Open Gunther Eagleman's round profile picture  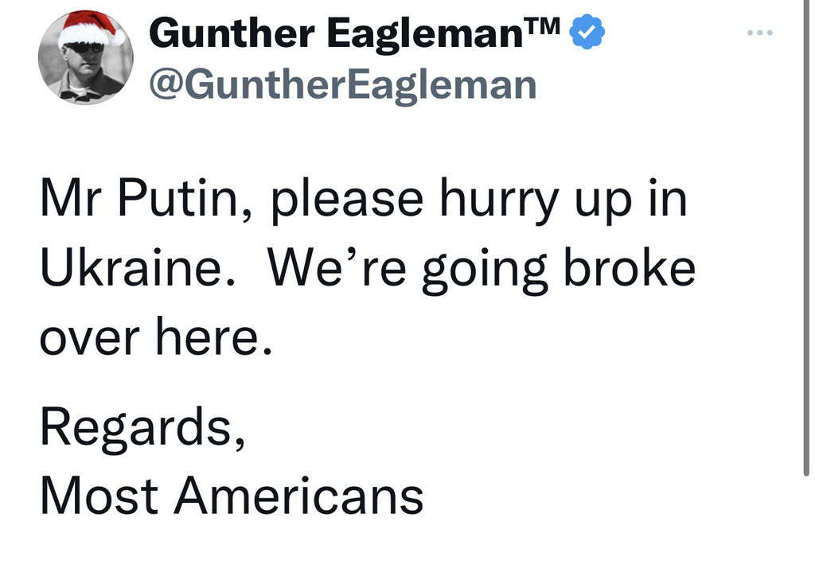[x=86, y=57]
